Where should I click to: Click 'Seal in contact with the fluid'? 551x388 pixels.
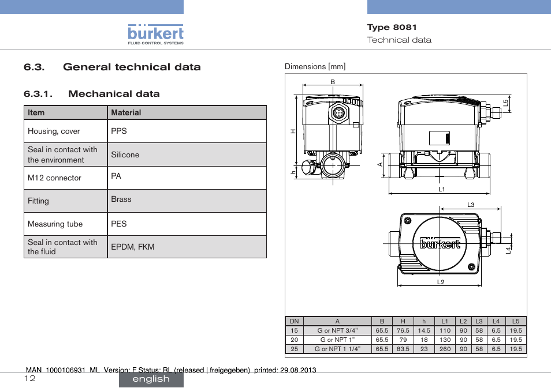(x=65, y=247)
